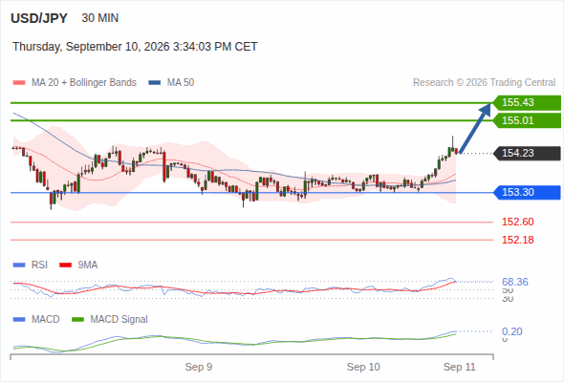Viewport: 564px width, 382px height.
Task: Click the RSI value 68.36 label
Action: 515,282
